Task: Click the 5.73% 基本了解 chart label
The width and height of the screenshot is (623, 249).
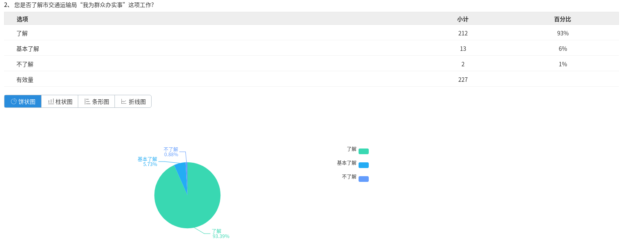Action: [150, 164]
